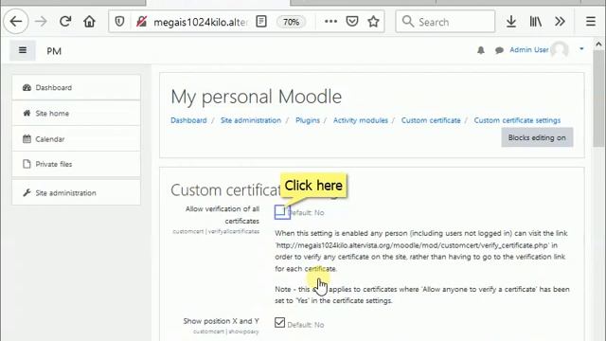Open the browser home page
This screenshot has width=606, height=341.
89,21
